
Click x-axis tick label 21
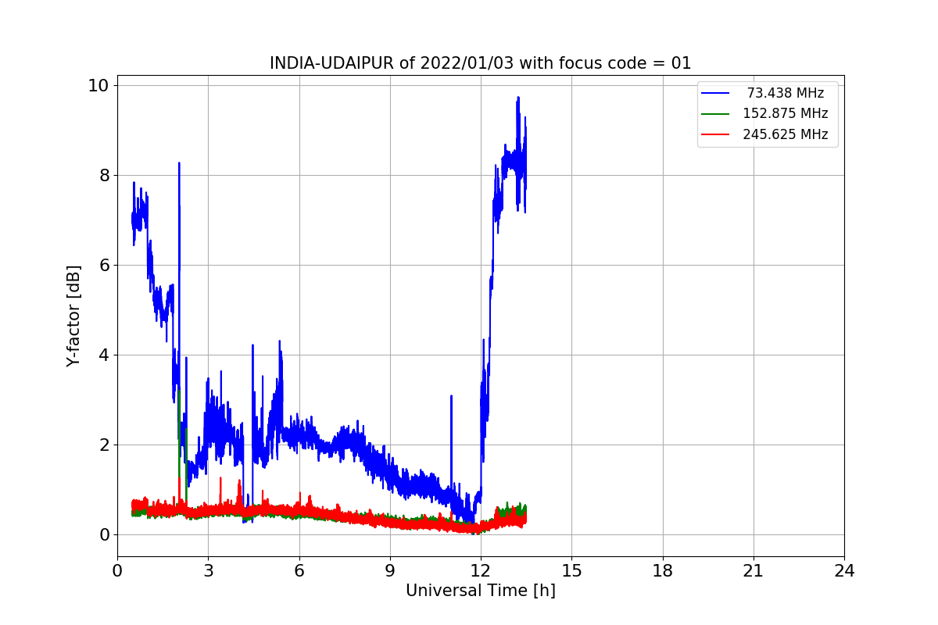pyautogui.click(x=754, y=571)
